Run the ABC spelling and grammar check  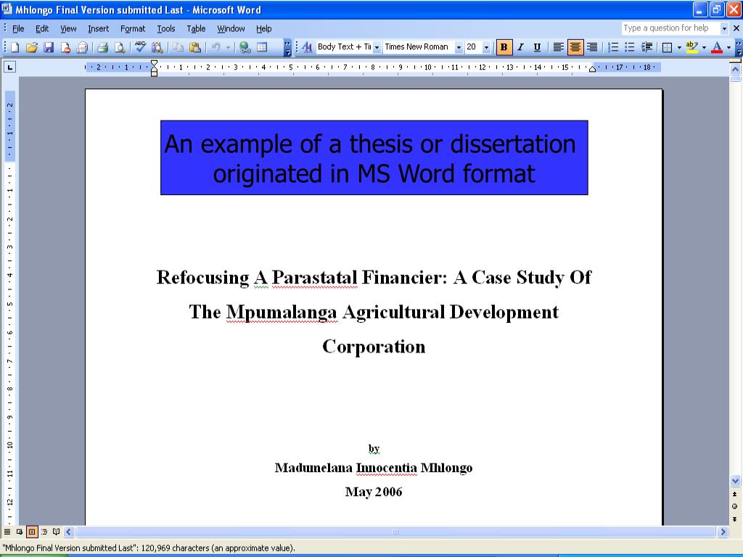tap(140, 47)
